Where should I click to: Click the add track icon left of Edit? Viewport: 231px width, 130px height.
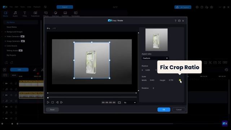5,70
